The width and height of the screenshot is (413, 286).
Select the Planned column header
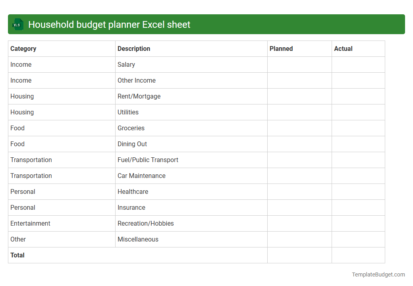click(x=281, y=48)
